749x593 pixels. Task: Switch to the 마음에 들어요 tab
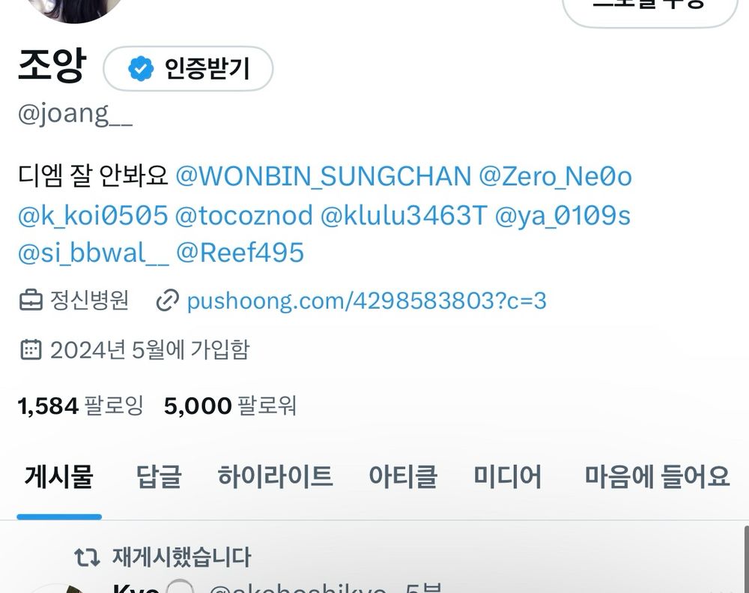click(658, 476)
